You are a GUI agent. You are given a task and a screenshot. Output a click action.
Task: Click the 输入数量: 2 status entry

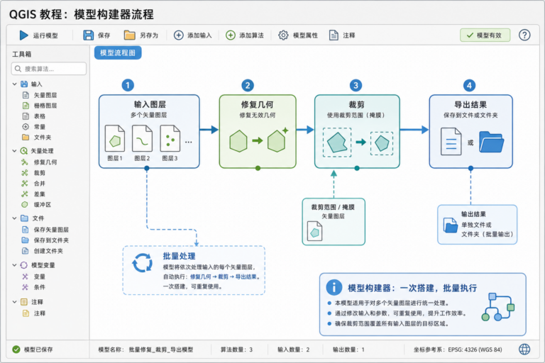[x=293, y=350]
